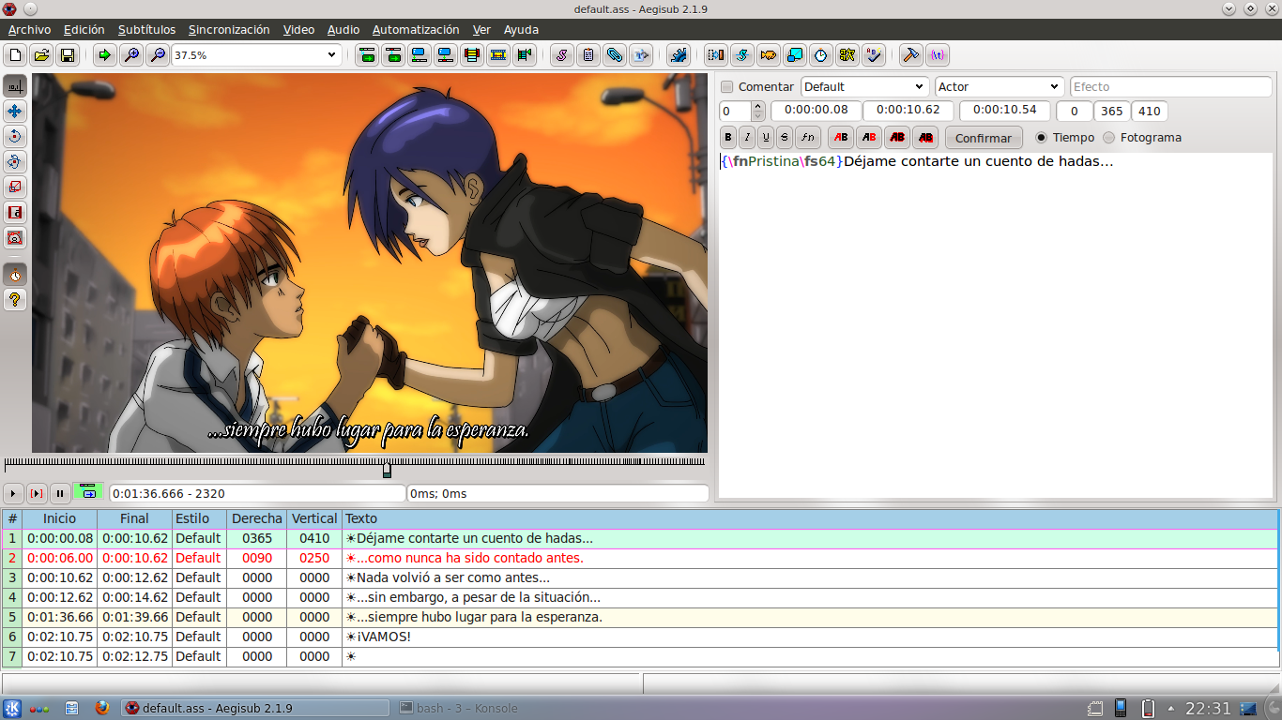
Task: Open Options (hammer icon)
Action: coord(910,55)
